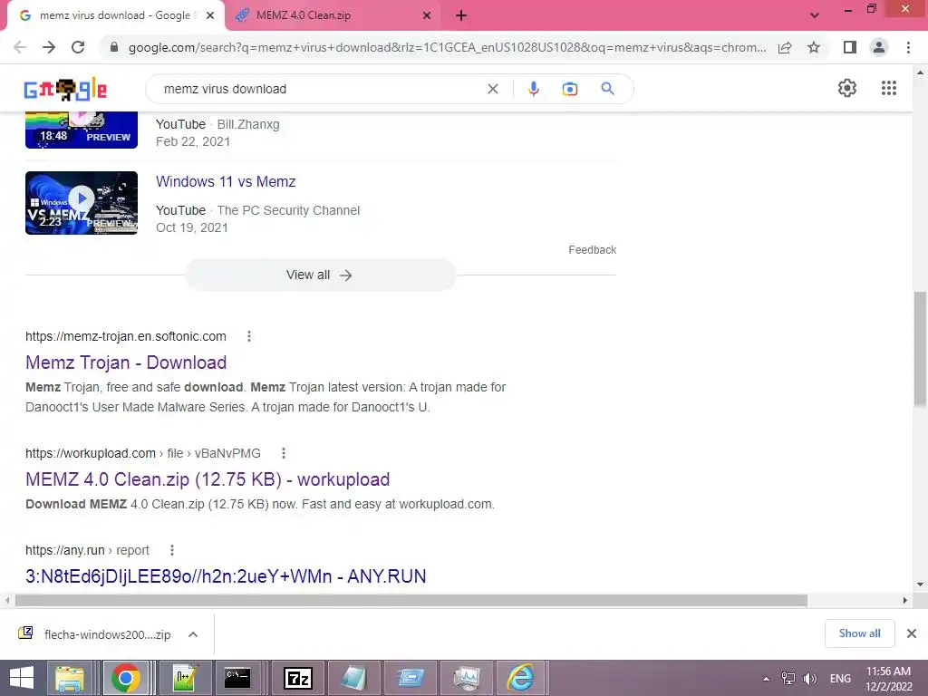Close the MEMZ 4.0 Clean.zip tab
The width and height of the screenshot is (928, 696).
(x=427, y=15)
